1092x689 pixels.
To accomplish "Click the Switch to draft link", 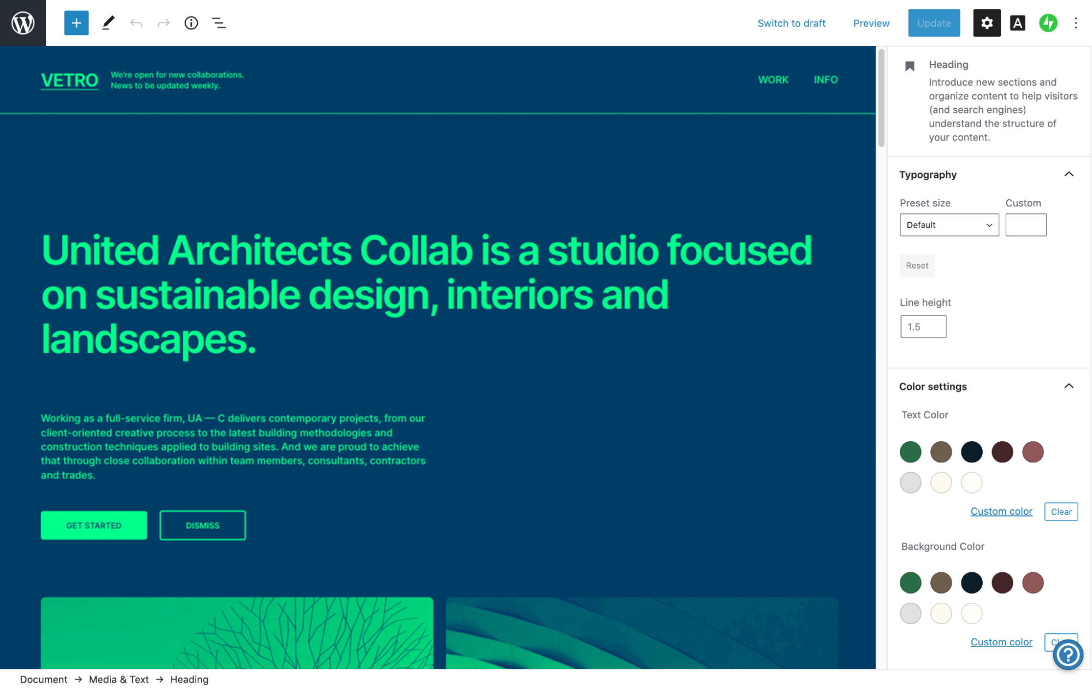I will pos(791,23).
